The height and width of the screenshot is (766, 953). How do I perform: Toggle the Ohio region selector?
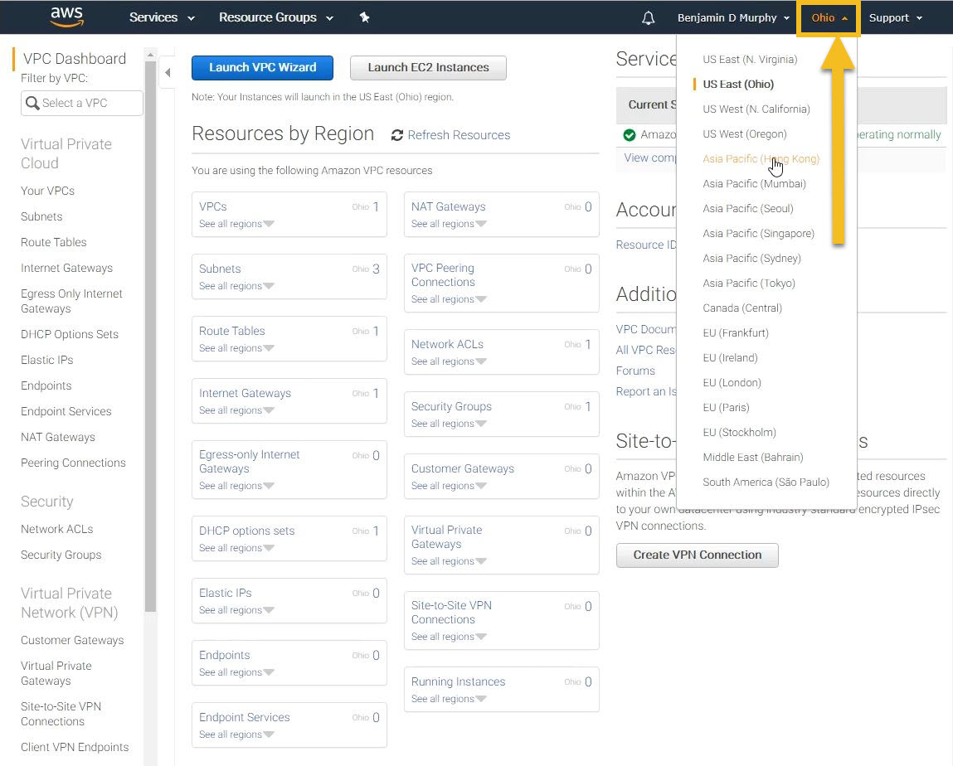829,17
